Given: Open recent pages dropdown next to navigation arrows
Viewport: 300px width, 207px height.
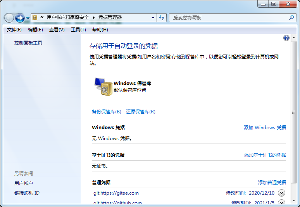Looking at the screenshot, I should pyautogui.click(x=28, y=18).
